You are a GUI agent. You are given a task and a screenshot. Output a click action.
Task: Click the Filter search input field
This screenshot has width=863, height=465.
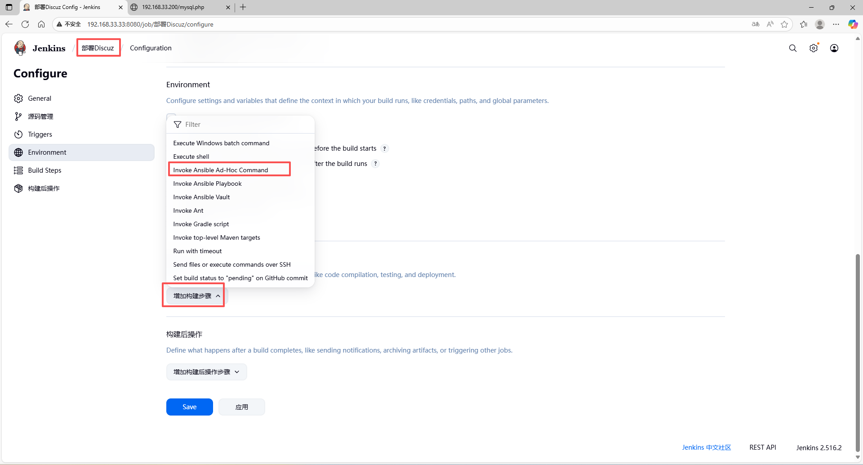pyautogui.click(x=240, y=125)
